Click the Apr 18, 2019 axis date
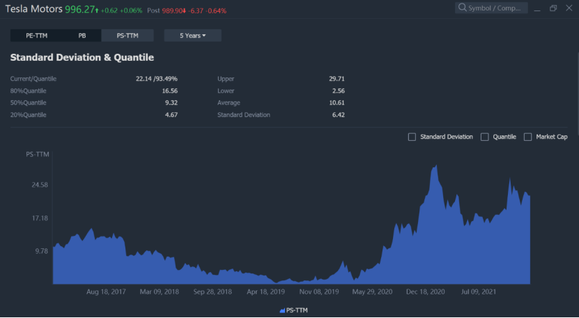The width and height of the screenshot is (579, 318). coord(266,291)
